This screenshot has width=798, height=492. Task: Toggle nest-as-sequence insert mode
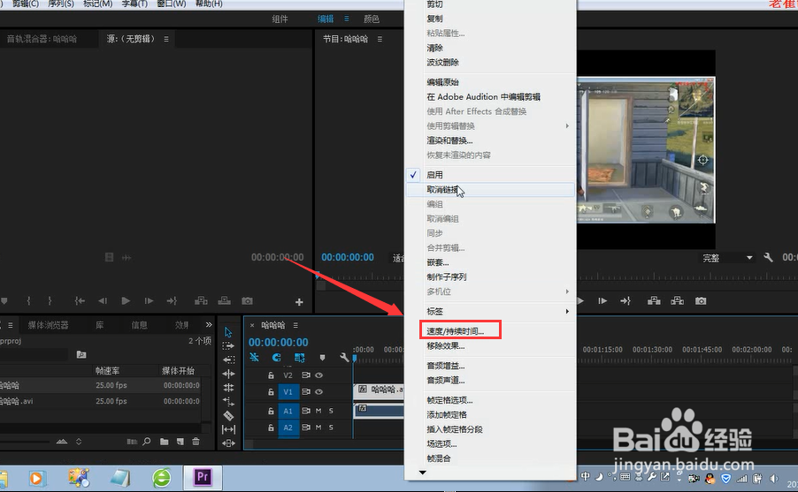pos(254,358)
